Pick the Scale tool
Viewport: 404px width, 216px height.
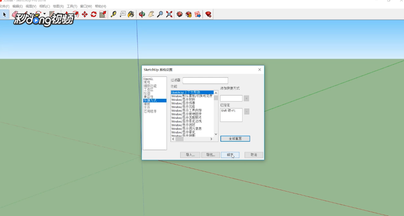tap(103, 14)
